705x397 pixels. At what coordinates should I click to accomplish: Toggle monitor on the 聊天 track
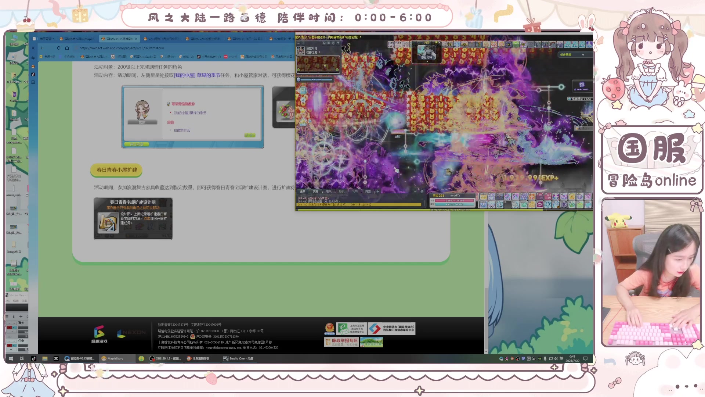(x=14, y=327)
